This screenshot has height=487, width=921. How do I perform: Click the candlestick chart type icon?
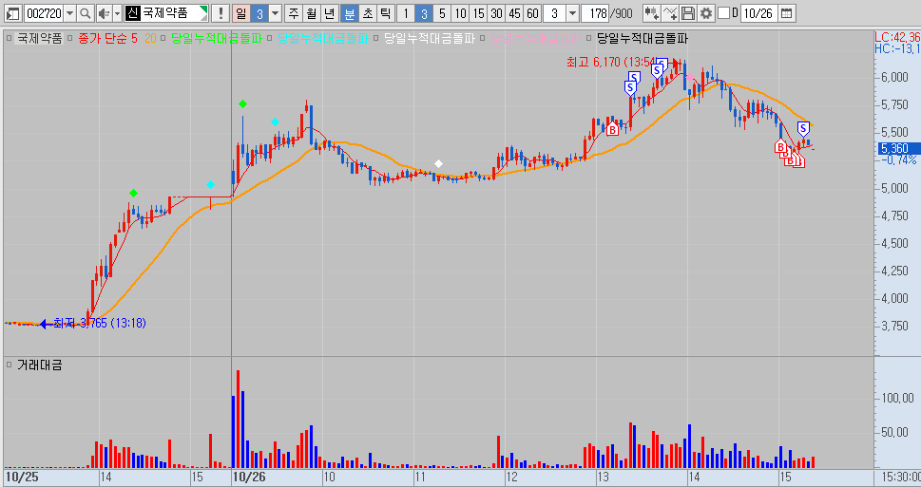pos(651,13)
